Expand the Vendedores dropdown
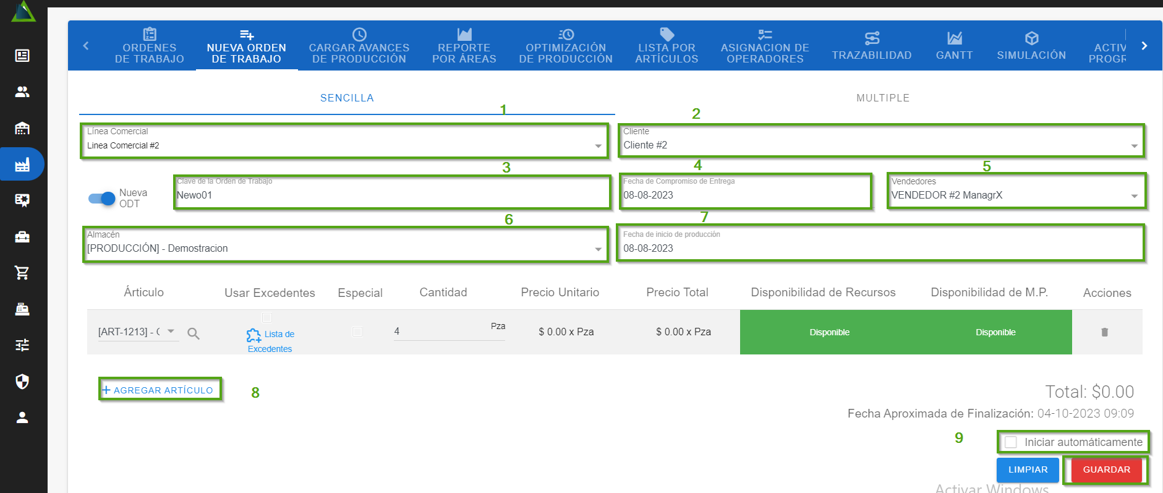Image resolution: width=1163 pixels, height=493 pixels. point(1134,196)
